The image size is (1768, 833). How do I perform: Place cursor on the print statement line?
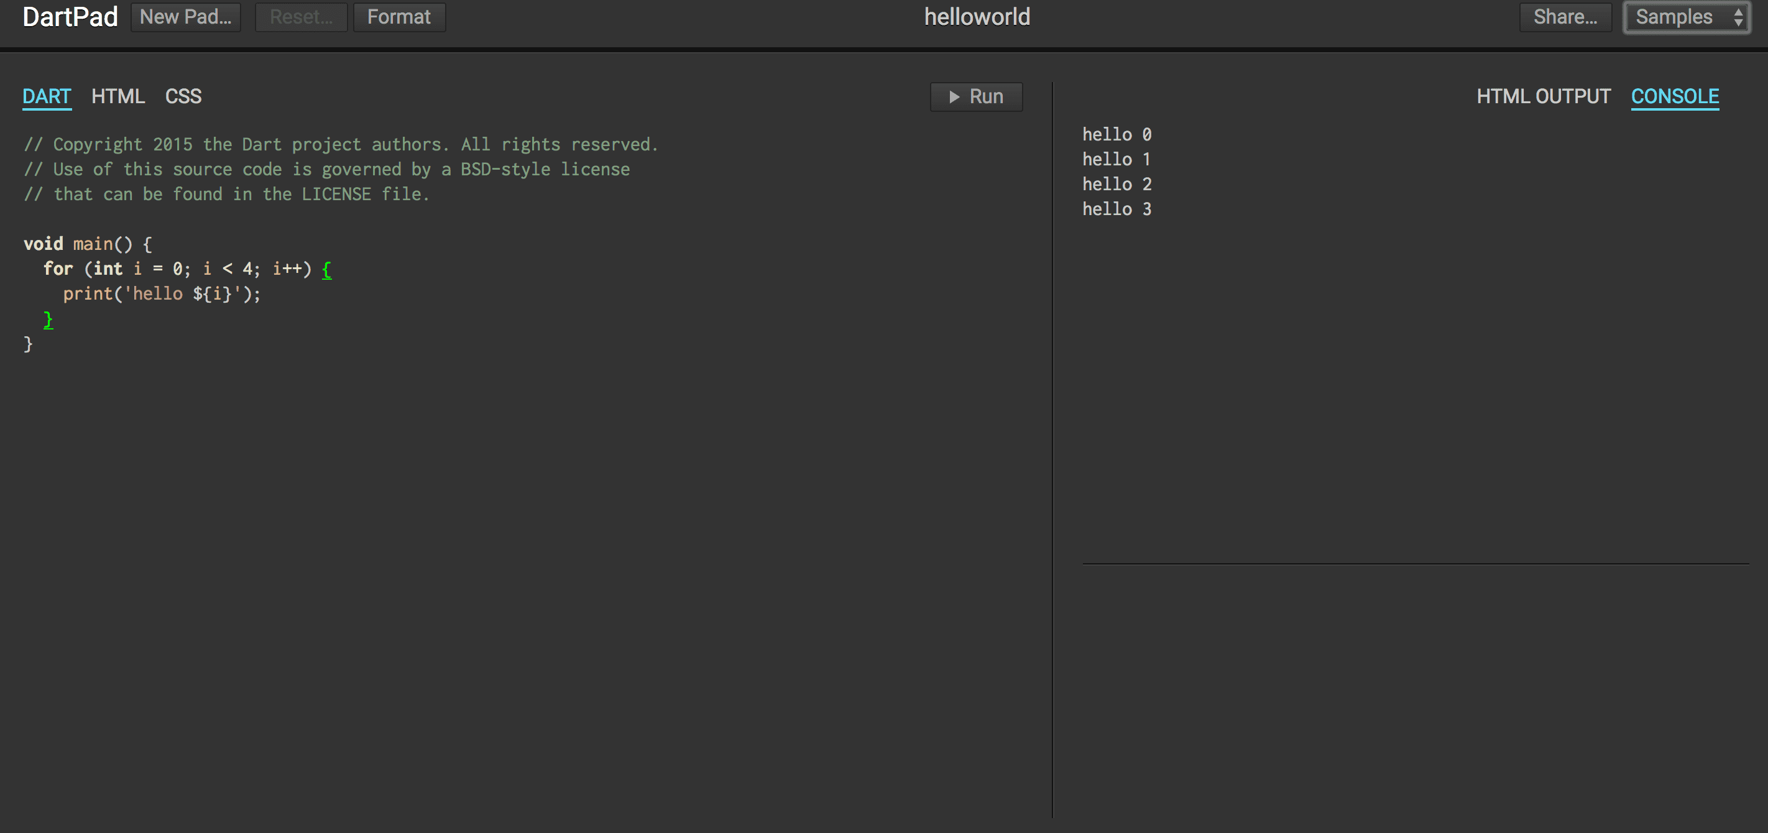tap(162, 293)
